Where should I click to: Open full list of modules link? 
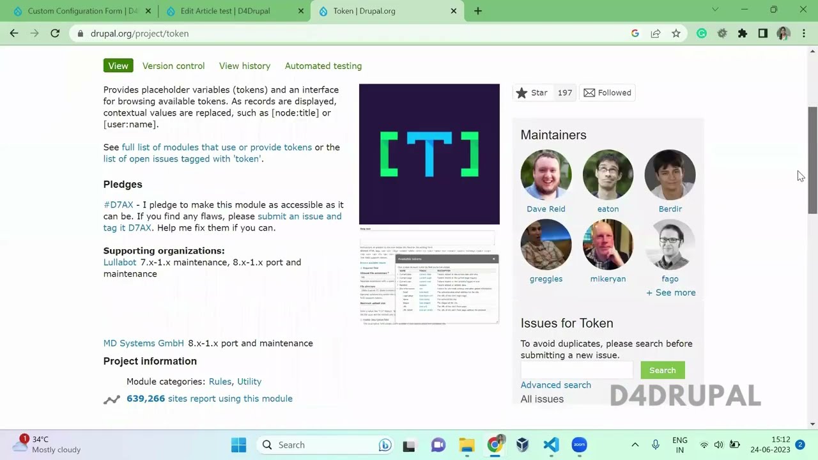pos(217,147)
